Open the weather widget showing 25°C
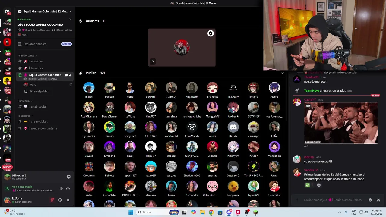The width and height of the screenshot is (386, 217). click(x=14, y=212)
